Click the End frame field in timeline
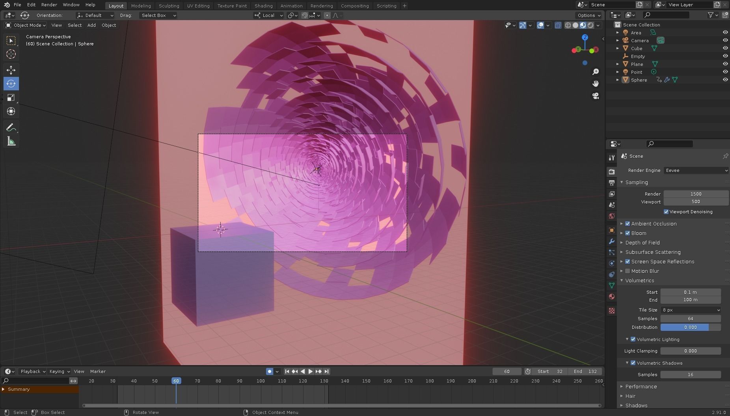 point(585,371)
